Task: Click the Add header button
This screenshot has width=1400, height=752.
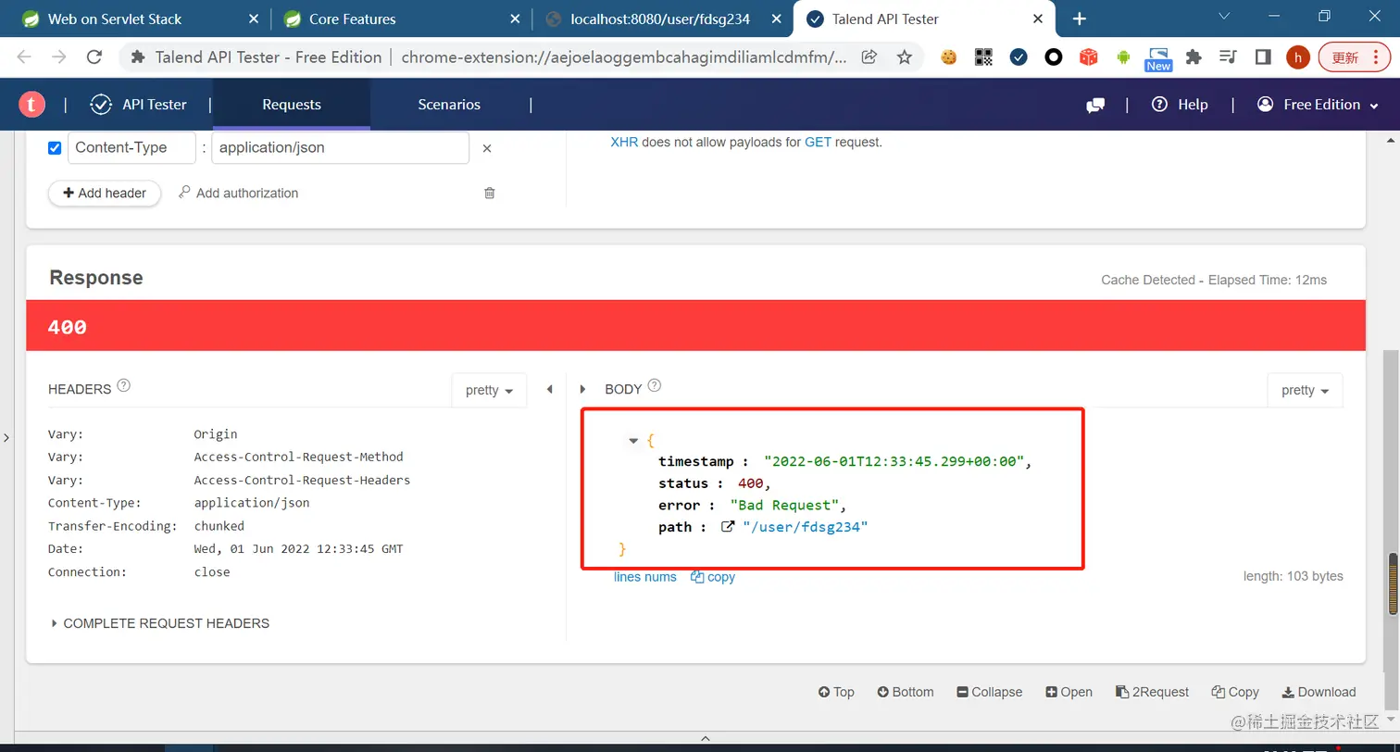Action: 105,193
